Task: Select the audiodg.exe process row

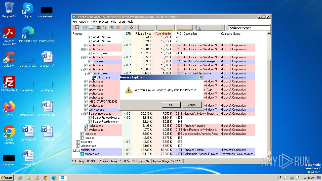Action: [x=164, y=53]
